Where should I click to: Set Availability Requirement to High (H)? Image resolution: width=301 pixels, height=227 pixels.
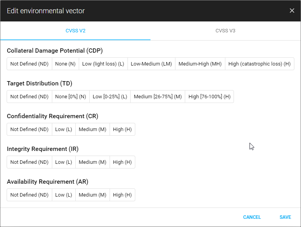(x=122, y=195)
